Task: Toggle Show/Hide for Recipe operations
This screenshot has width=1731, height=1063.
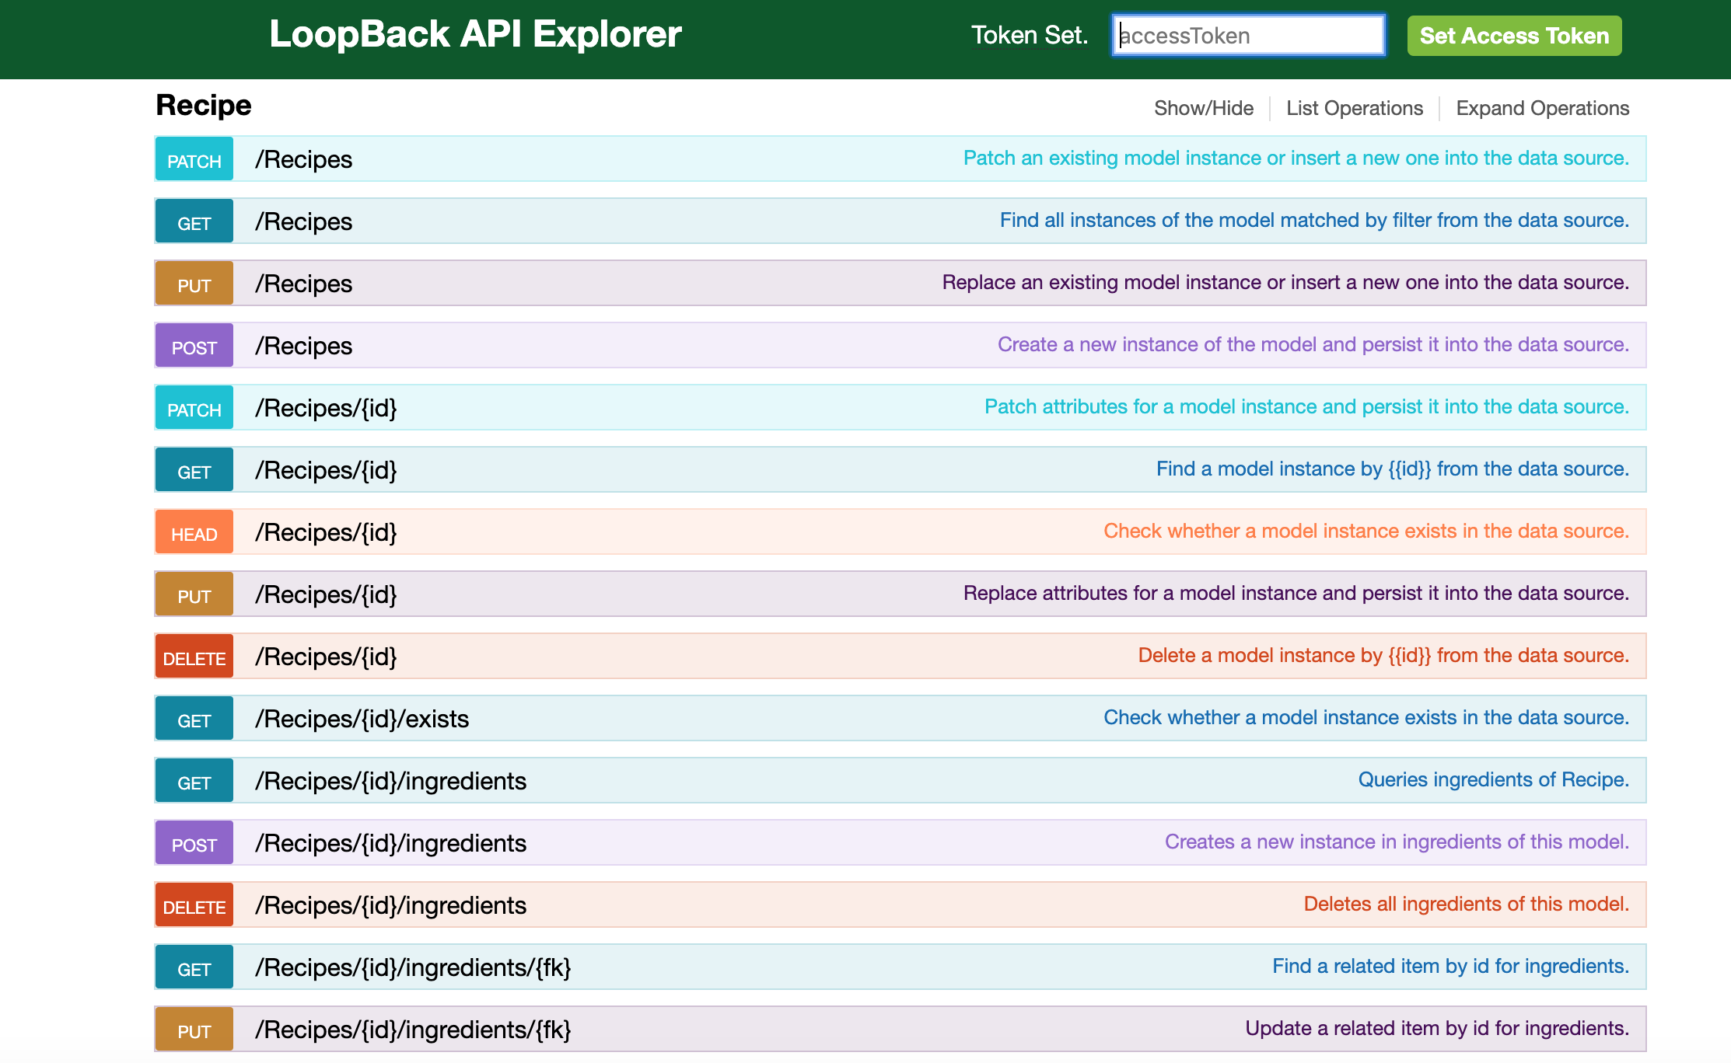Action: (1203, 108)
